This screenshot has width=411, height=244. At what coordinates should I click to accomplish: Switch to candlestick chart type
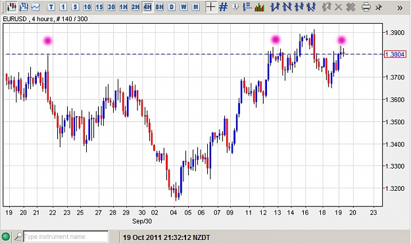click(x=11, y=7)
